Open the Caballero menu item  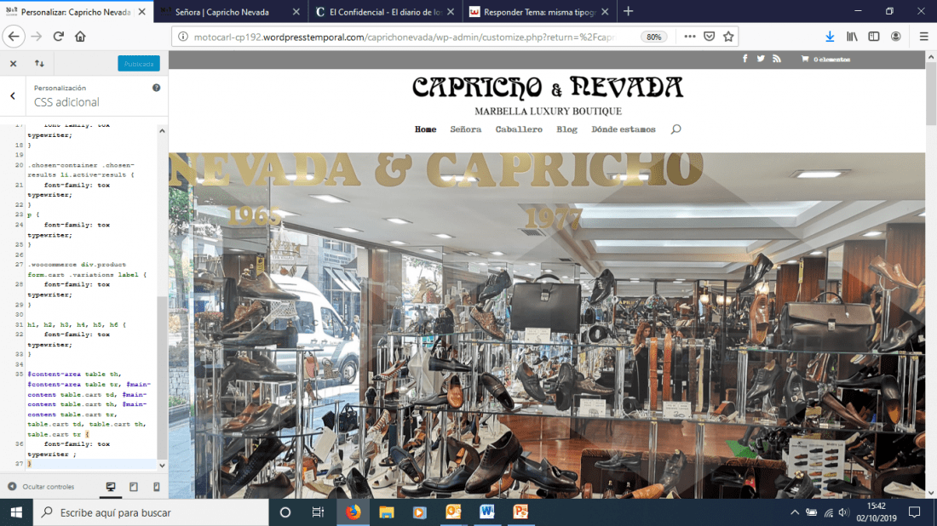pyautogui.click(x=519, y=129)
